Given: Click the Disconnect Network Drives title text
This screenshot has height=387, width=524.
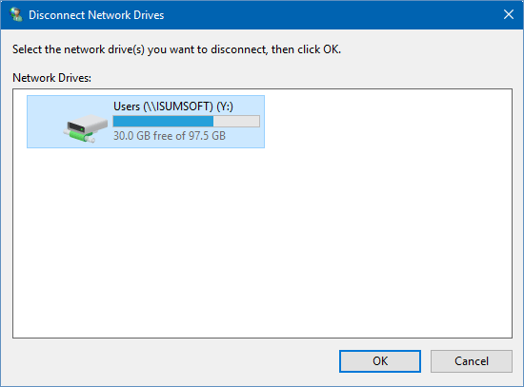Looking at the screenshot, I should [96, 15].
